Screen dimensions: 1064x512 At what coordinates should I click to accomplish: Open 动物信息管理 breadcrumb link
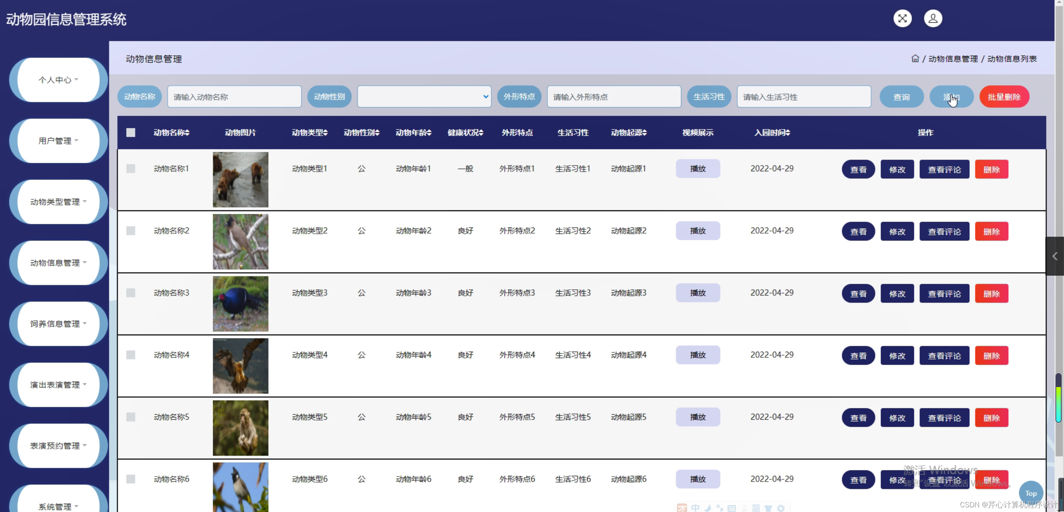[953, 59]
